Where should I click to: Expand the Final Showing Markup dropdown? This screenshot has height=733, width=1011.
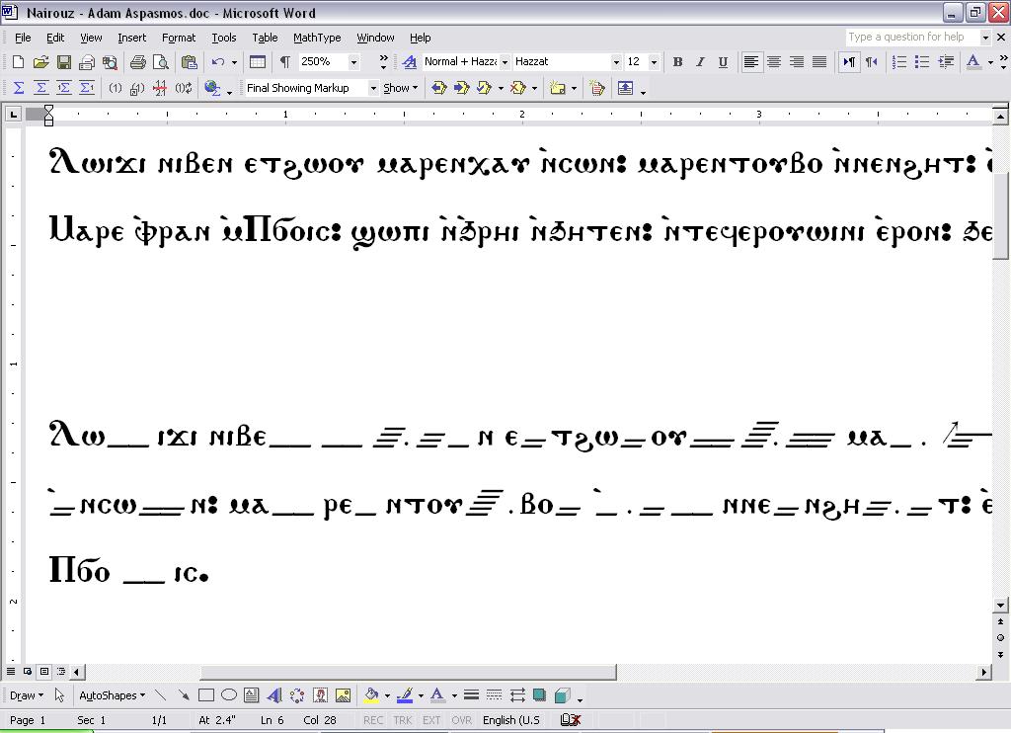click(373, 88)
